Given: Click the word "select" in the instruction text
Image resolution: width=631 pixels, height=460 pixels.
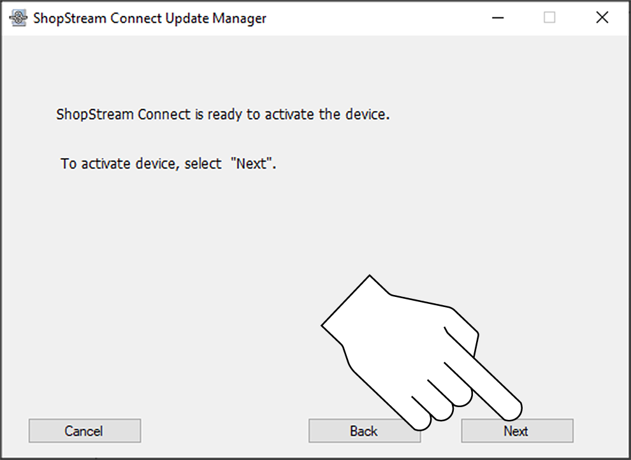Looking at the screenshot, I should point(204,164).
